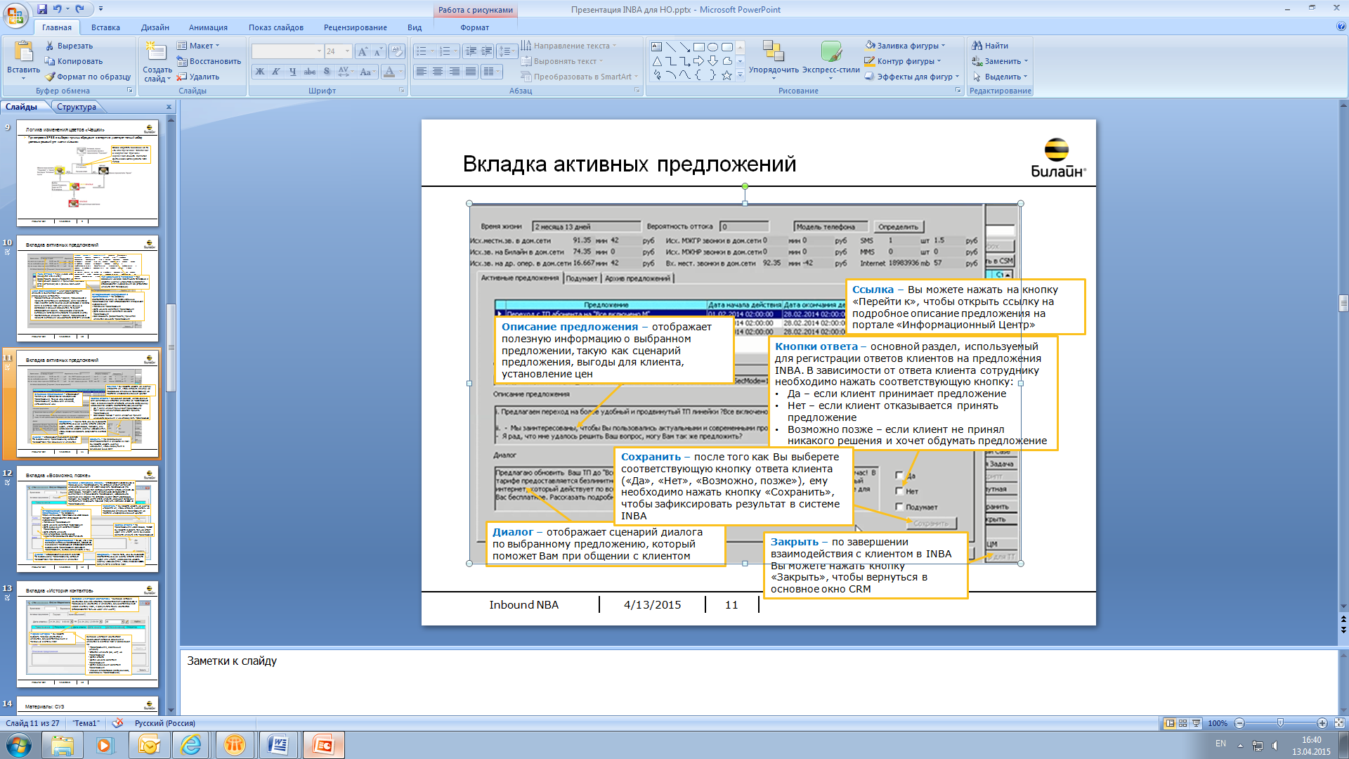
Task: Decrease the list indent level
Action: click(x=471, y=51)
